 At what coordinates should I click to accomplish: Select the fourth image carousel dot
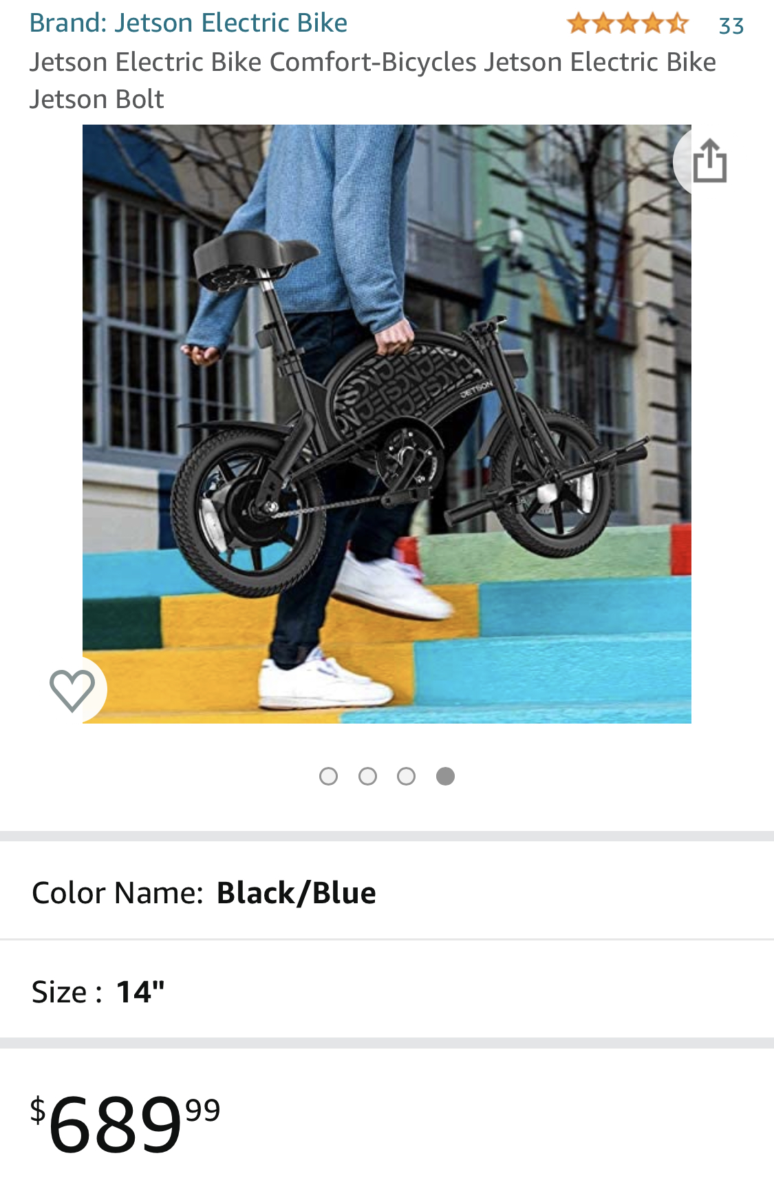click(446, 777)
